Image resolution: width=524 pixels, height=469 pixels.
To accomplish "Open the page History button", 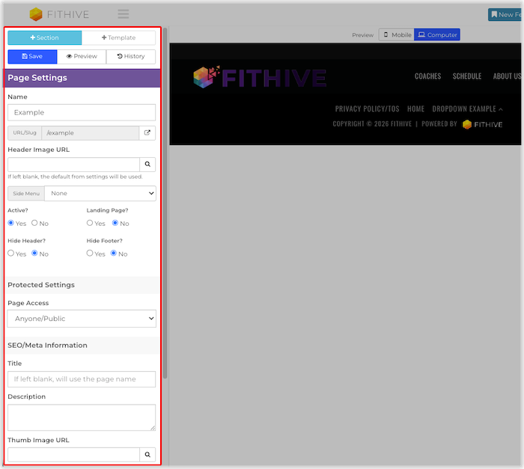I will 131,56.
